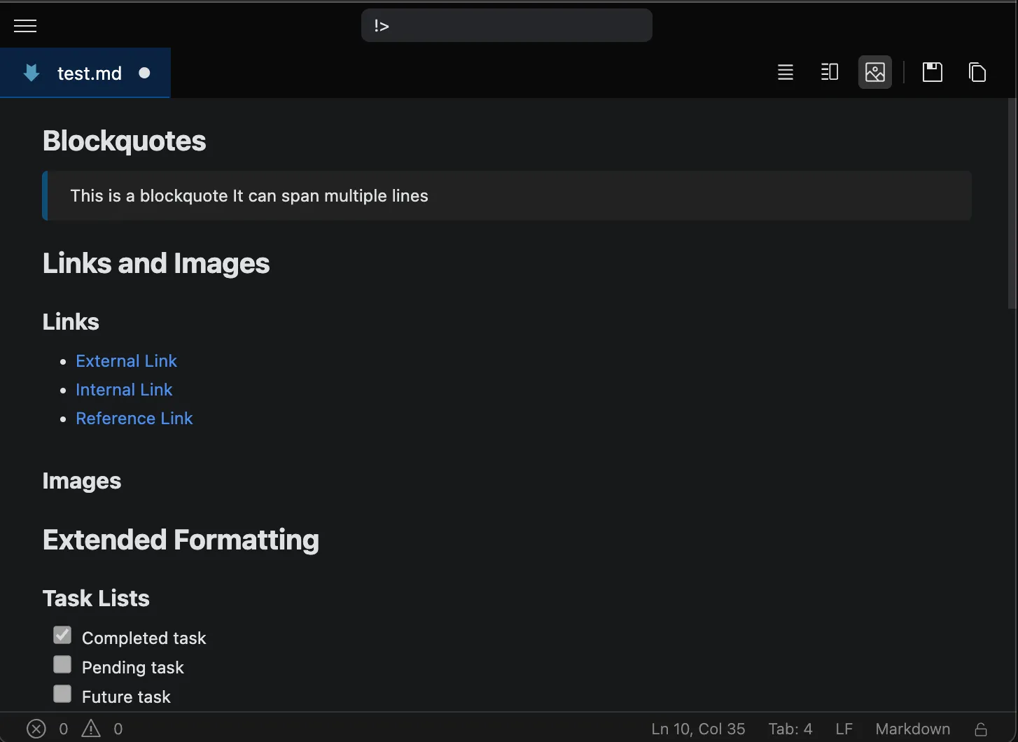Check the Future task checkbox
Screen dimensions: 1018x742
tap(62, 694)
